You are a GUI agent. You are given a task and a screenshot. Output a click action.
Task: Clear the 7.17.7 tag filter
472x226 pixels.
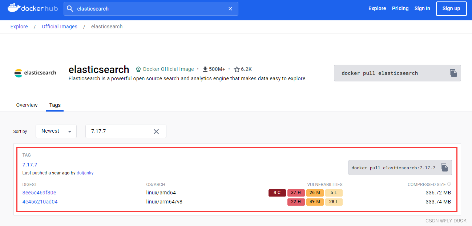coord(156,132)
